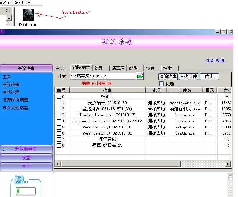Click the 设置 sidebar button
This screenshot has width=238, height=197.
pos(26,158)
